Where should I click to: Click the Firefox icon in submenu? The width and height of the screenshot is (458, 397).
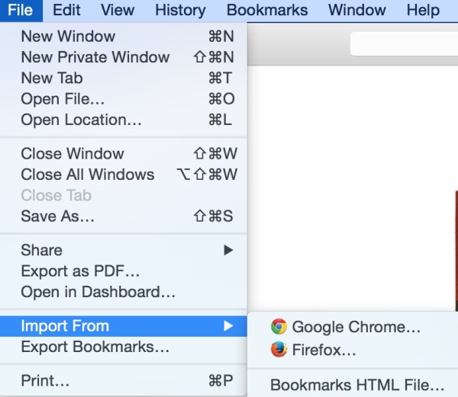click(x=279, y=350)
